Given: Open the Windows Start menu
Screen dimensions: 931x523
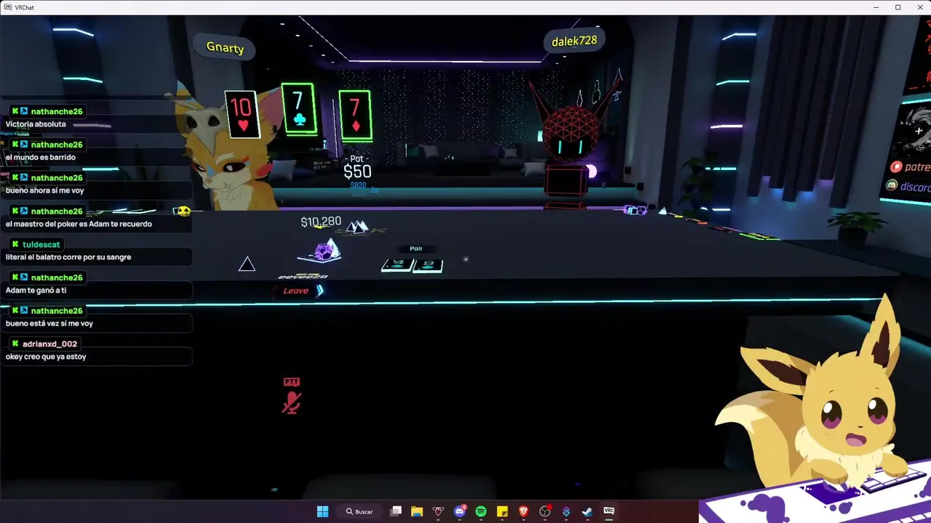Looking at the screenshot, I should (x=322, y=511).
